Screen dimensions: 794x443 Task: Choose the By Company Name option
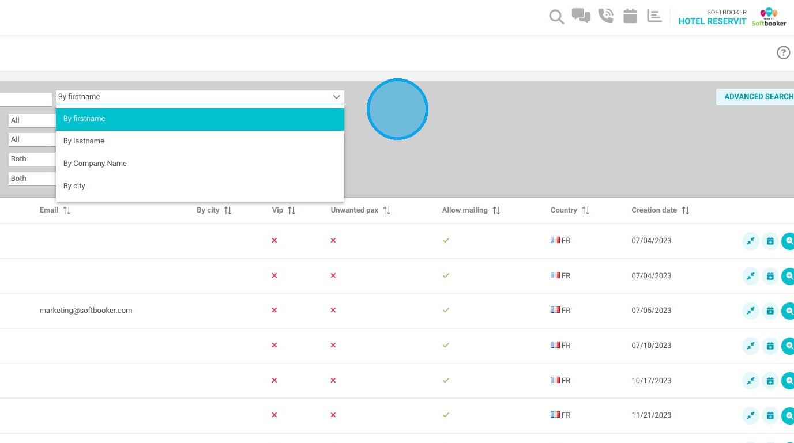pyautogui.click(x=200, y=164)
